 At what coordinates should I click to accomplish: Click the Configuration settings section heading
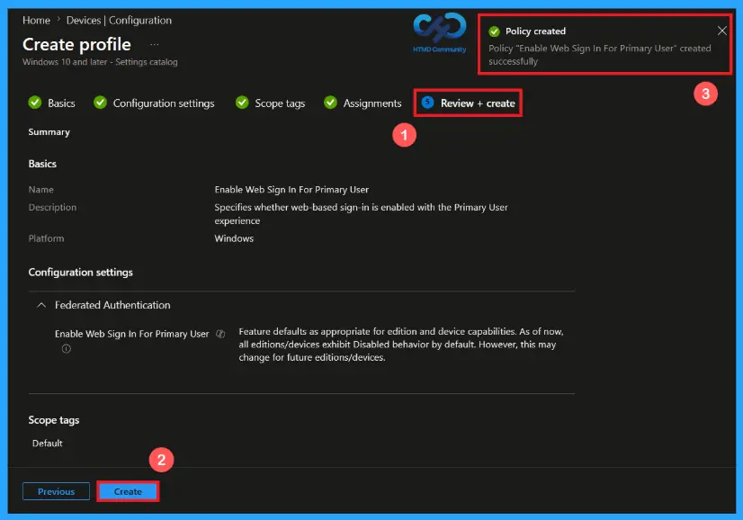point(81,273)
